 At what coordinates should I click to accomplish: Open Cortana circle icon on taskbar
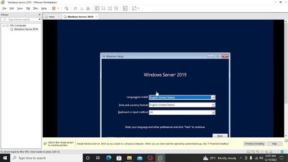tap(88, 158)
